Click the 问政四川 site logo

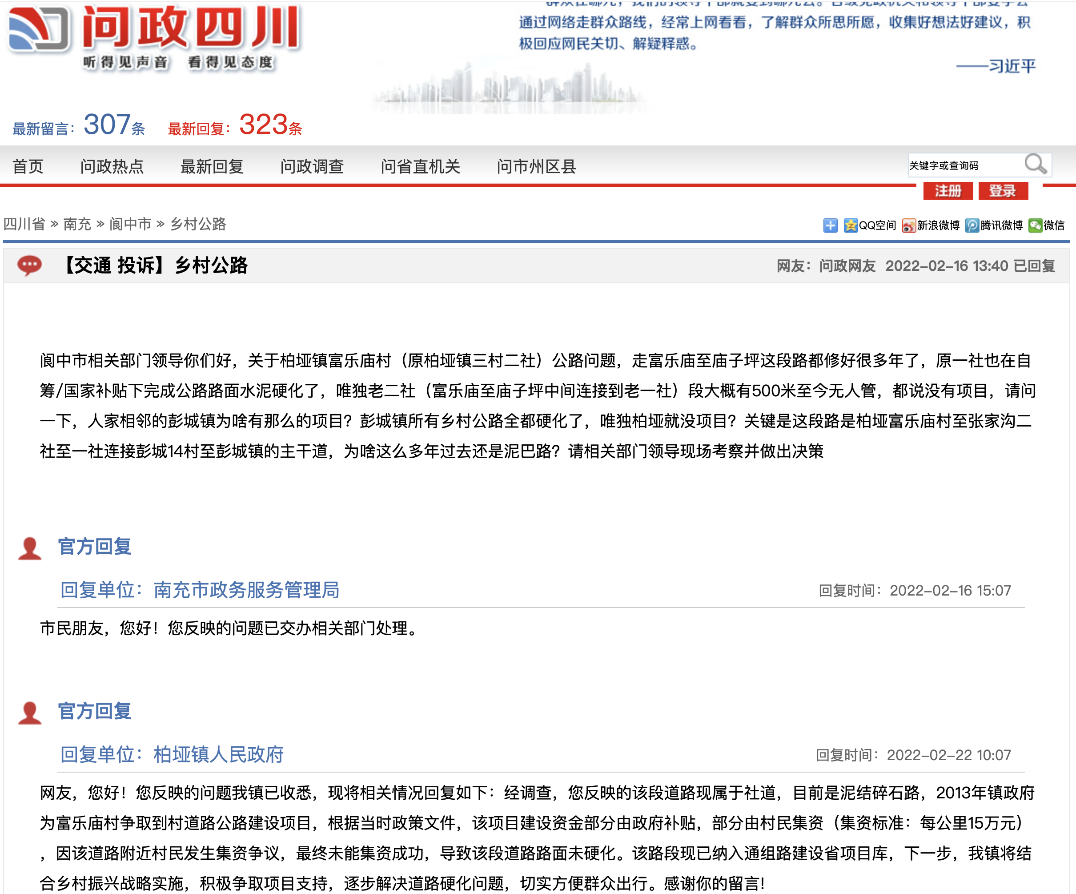pyautogui.click(x=155, y=38)
